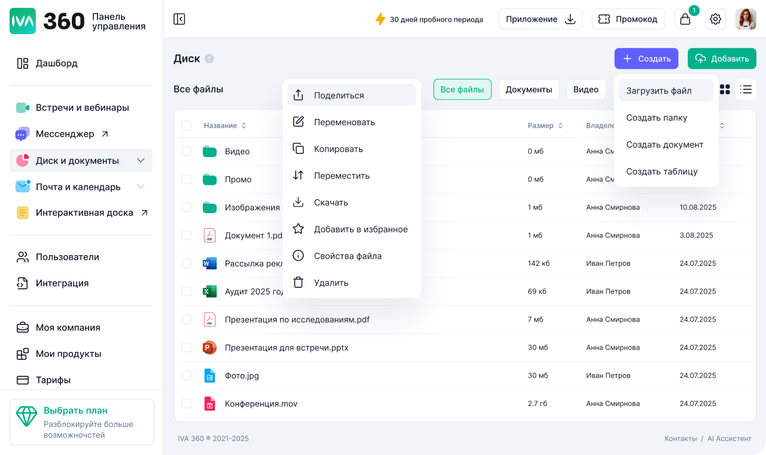Switch to grid view of files

point(725,89)
